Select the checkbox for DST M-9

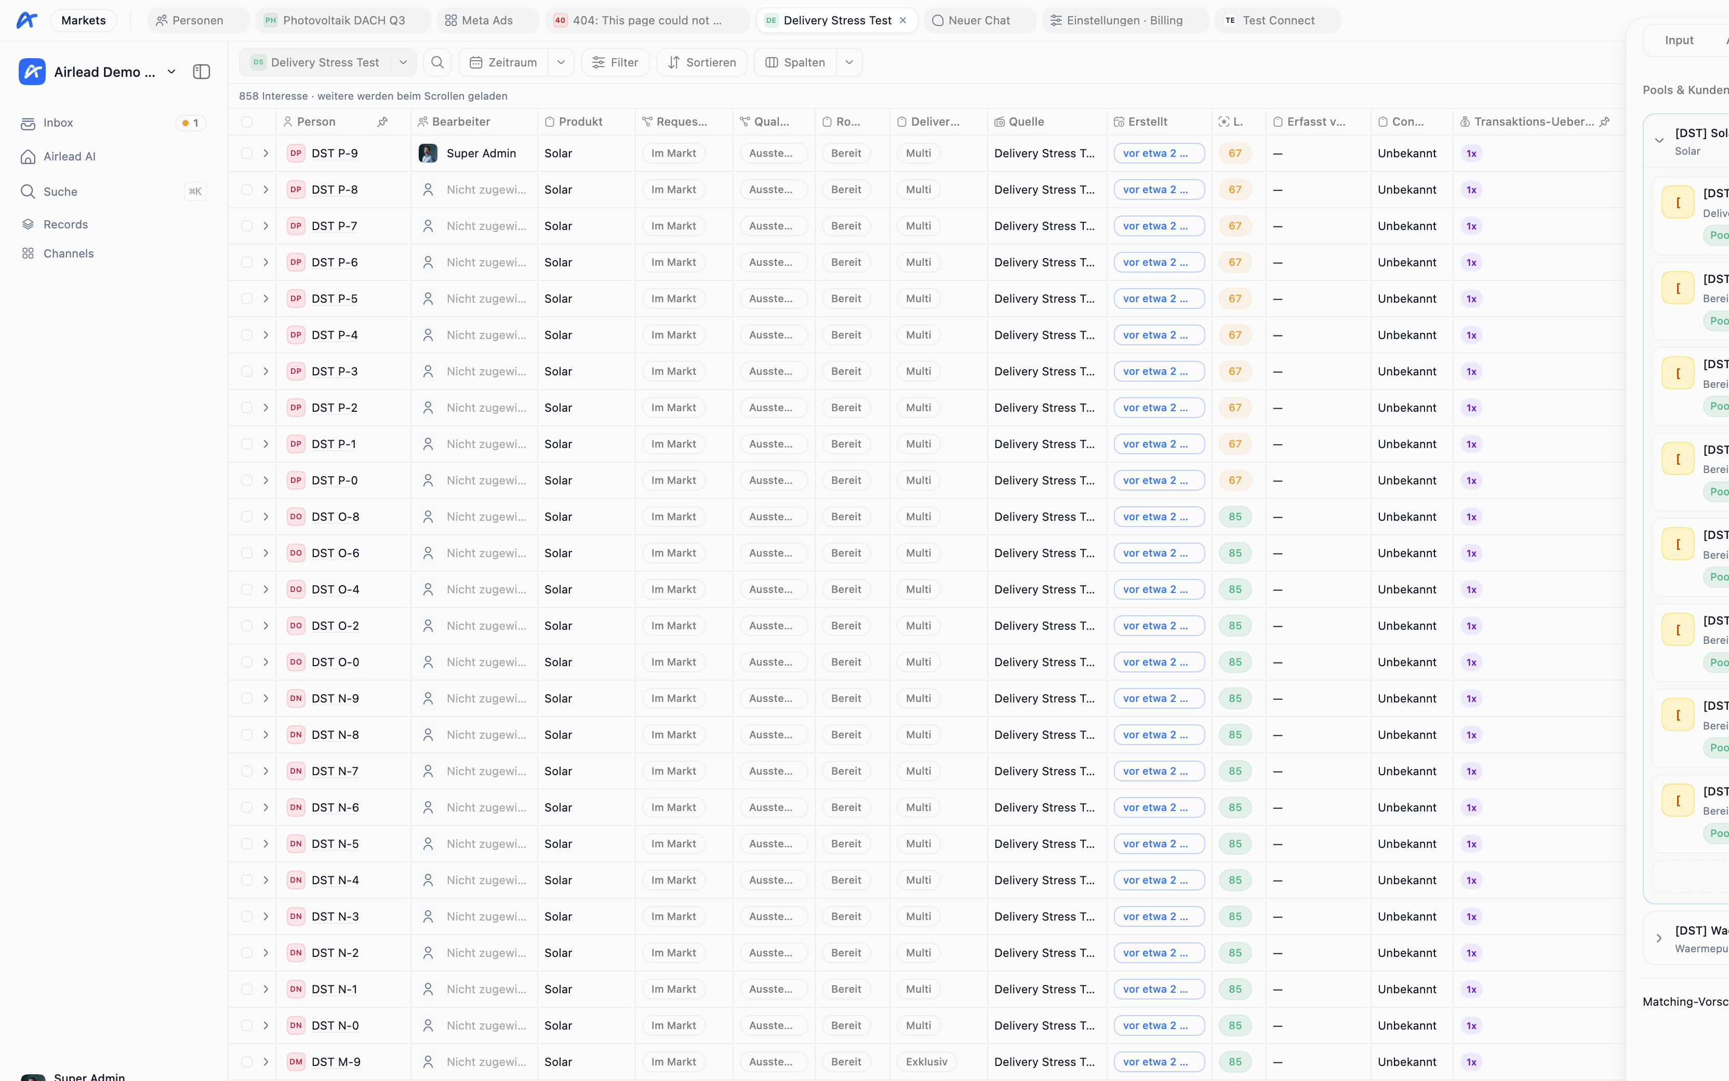(247, 1062)
